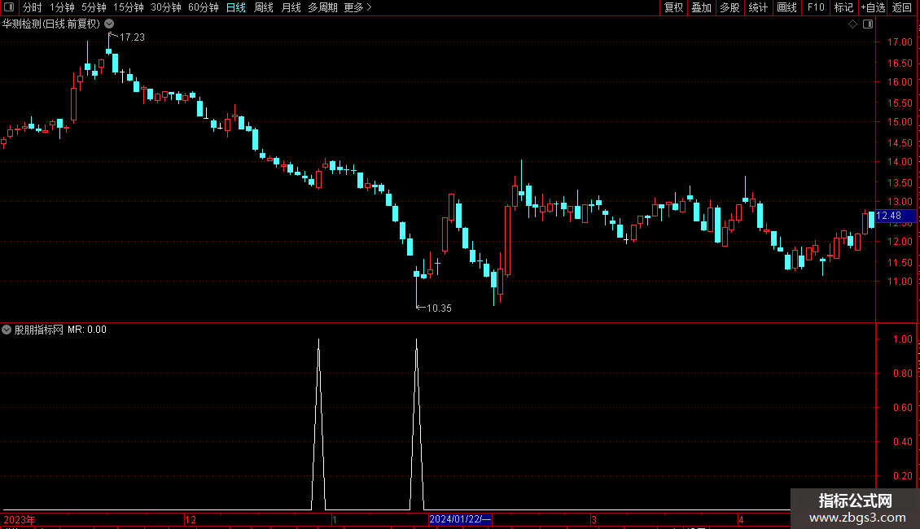This screenshot has height=529, width=920.
Task: Click the 14.00 price axis label
Action: 900,162
